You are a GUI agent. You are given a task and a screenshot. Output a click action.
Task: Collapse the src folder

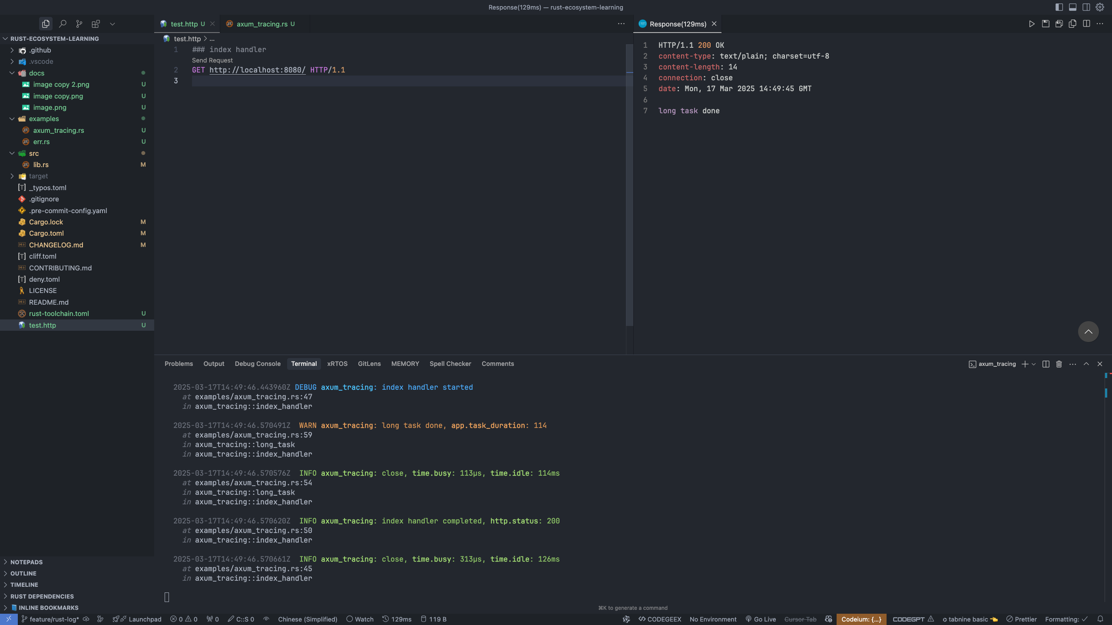point(34,153)
